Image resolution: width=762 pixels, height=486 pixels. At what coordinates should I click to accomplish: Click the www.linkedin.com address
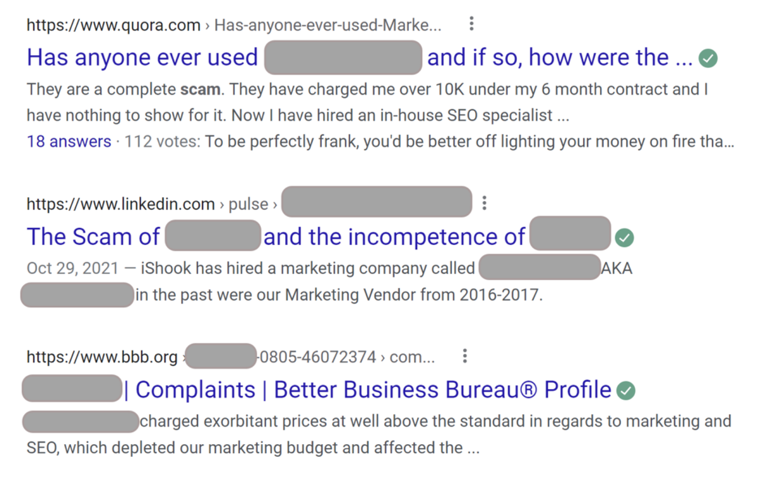tap(119, 204)
